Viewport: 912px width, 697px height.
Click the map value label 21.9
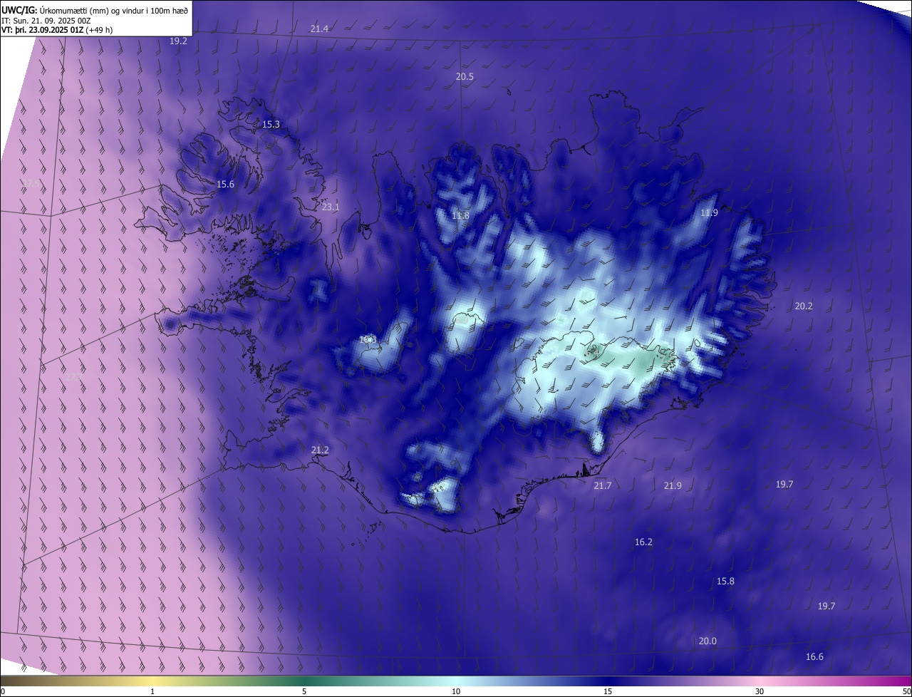[x=673, y=485]
